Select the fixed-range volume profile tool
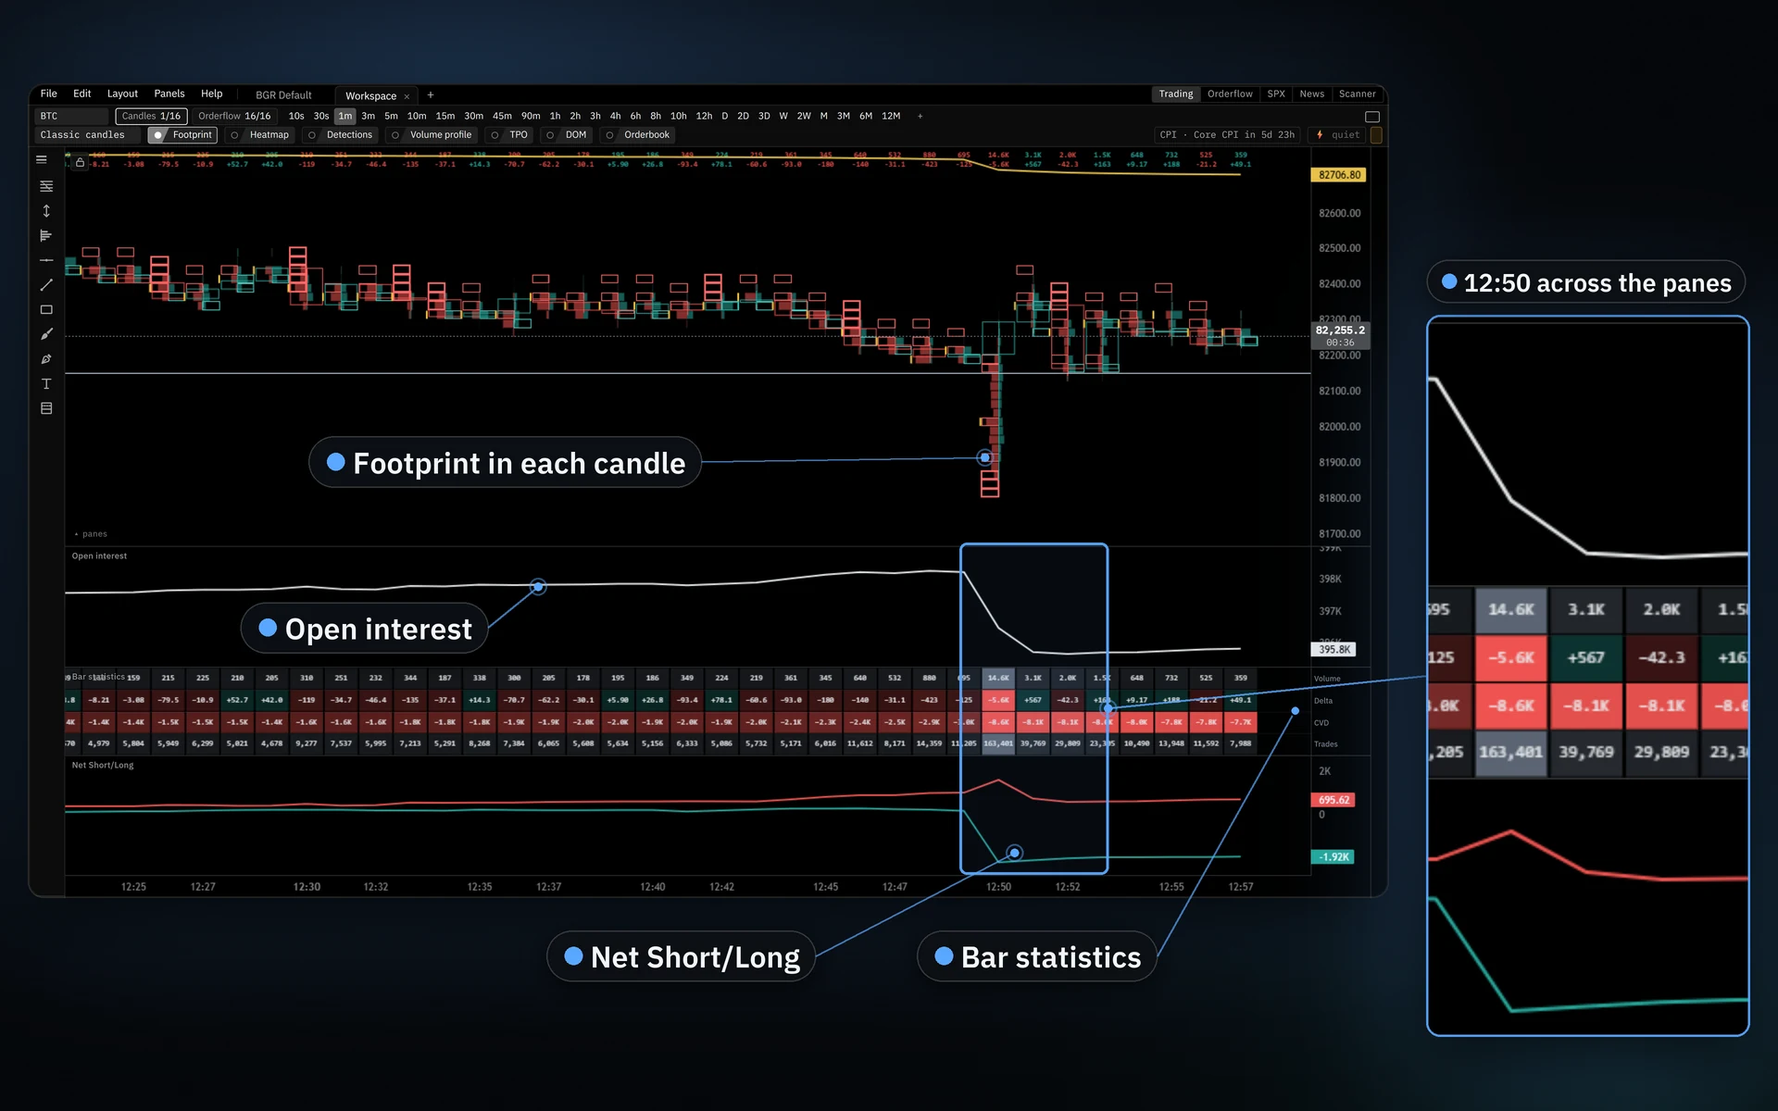Screen dimensions: 1778x1111 pos(46,236)
